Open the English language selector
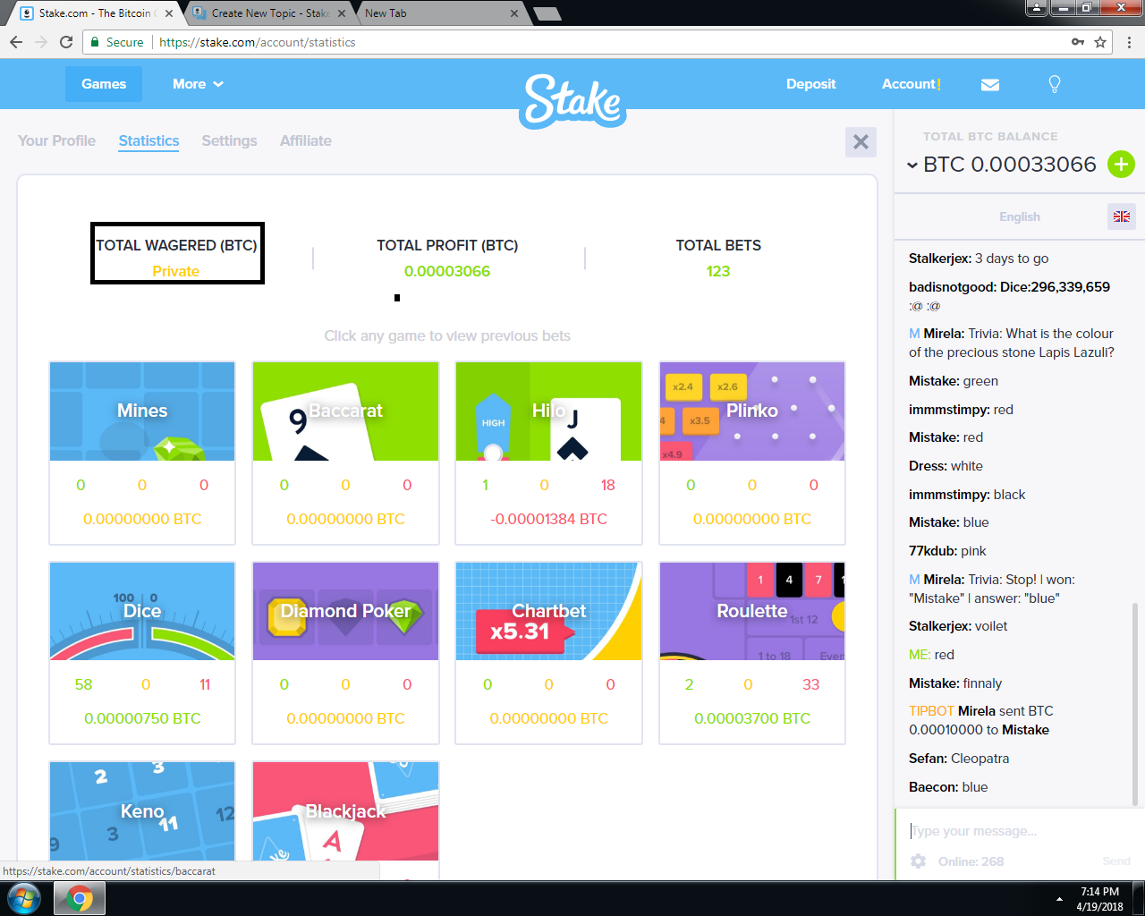The image size is (1145, 916). point(1020,216)
